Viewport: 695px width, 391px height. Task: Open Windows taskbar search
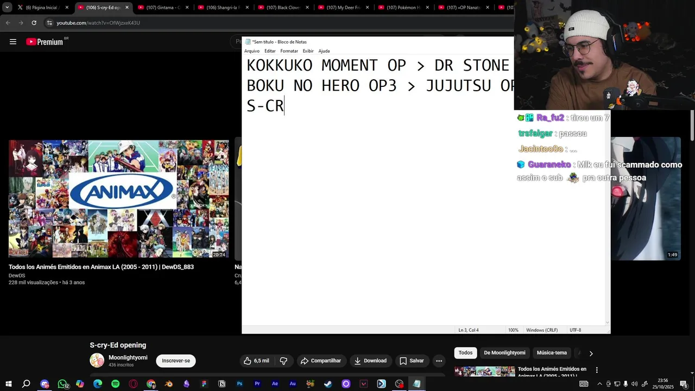26,384
